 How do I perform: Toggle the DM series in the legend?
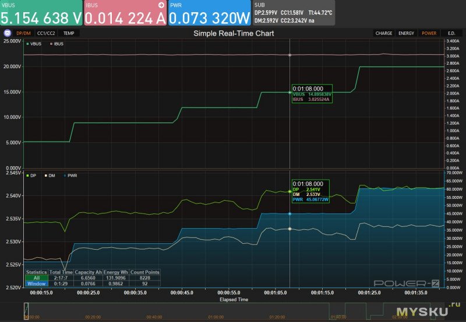click(x=50, y=176)
